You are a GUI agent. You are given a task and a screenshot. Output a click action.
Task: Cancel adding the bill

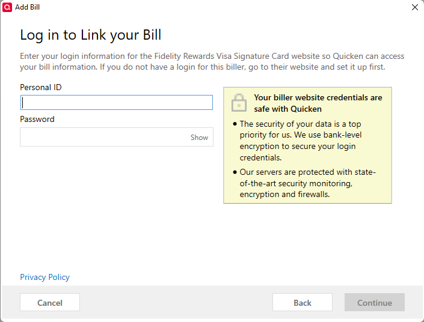(x=50, y=302)
